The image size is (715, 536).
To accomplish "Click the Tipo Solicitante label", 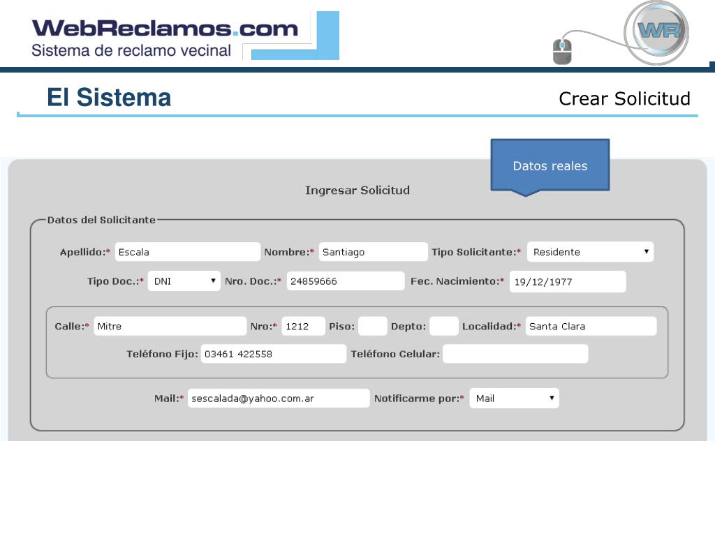I will [476, 252].
